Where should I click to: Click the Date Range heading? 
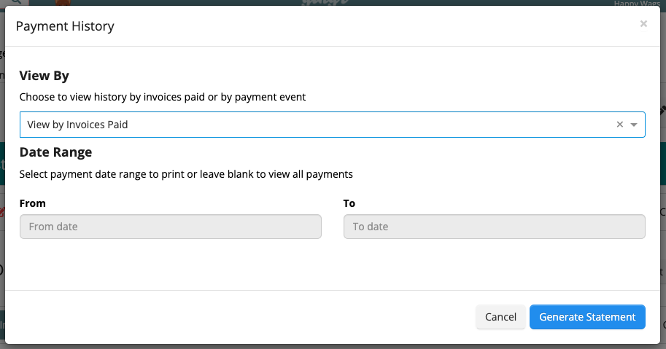point(55,152)
